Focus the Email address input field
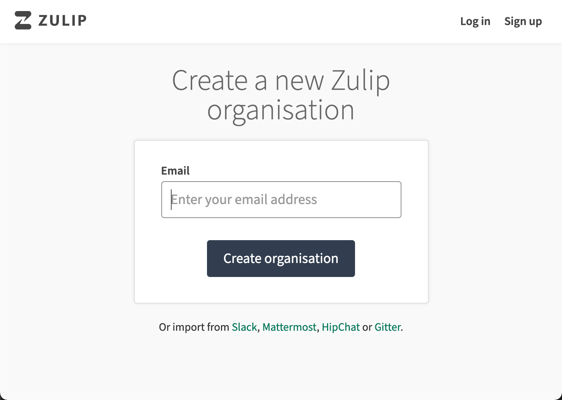Viewport: 562px width, 400px height. (281, 200)
